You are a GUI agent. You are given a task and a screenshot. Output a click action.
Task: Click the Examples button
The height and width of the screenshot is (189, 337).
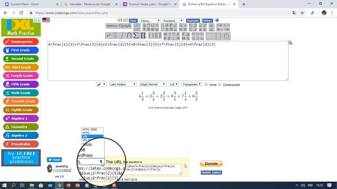(193, 21)
